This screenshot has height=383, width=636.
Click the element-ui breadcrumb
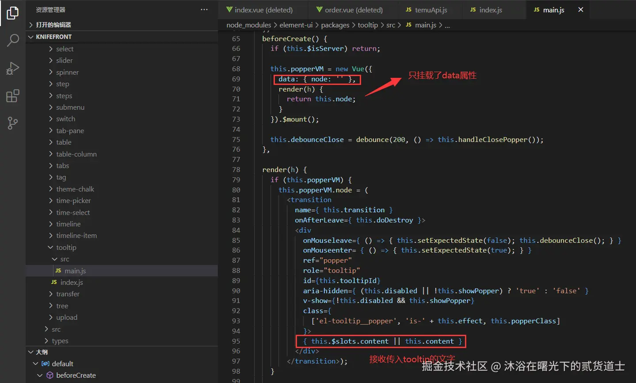(x=296, y=25)
